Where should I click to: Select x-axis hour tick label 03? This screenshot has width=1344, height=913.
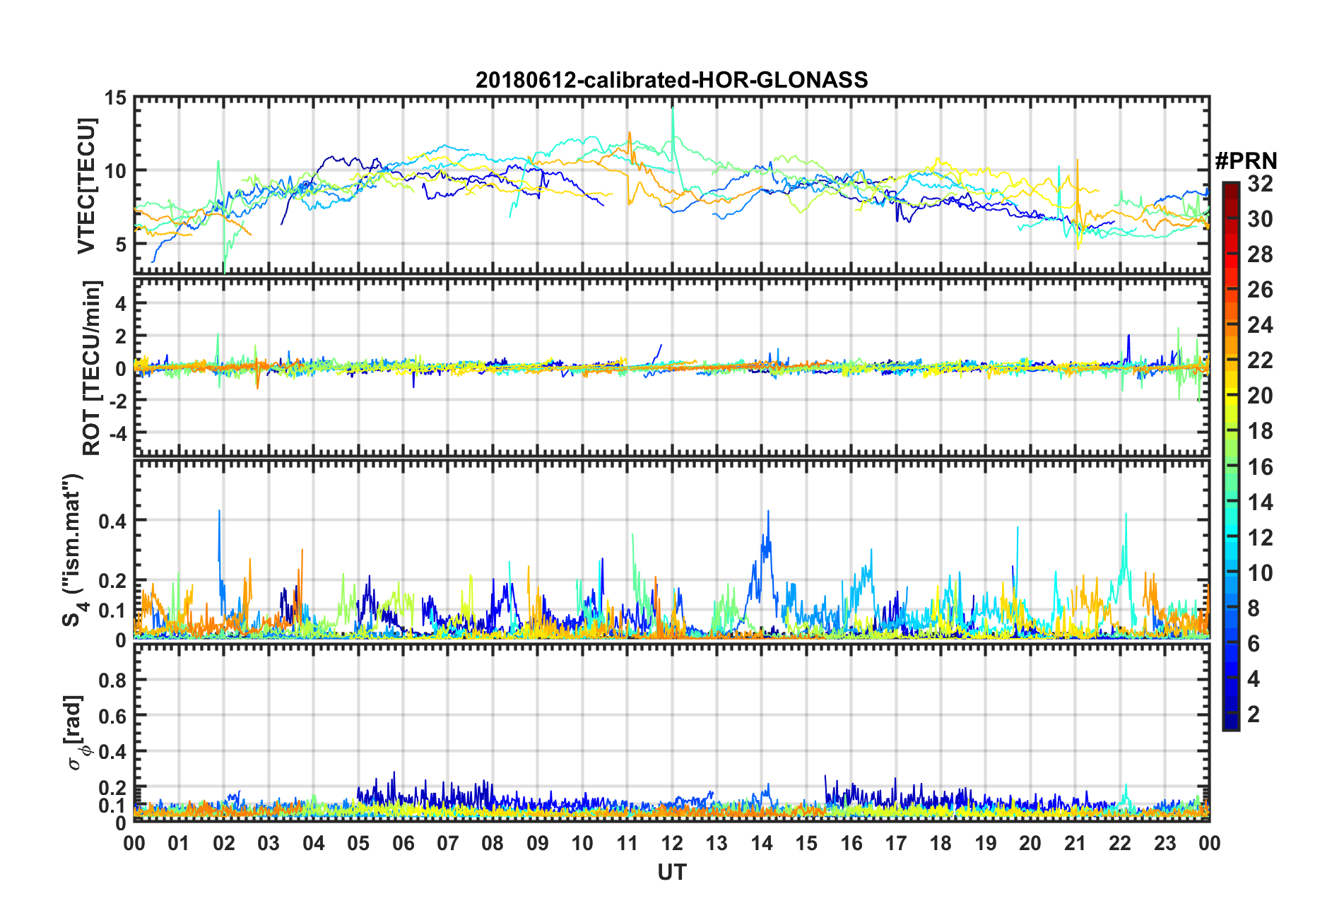point(269,843)
